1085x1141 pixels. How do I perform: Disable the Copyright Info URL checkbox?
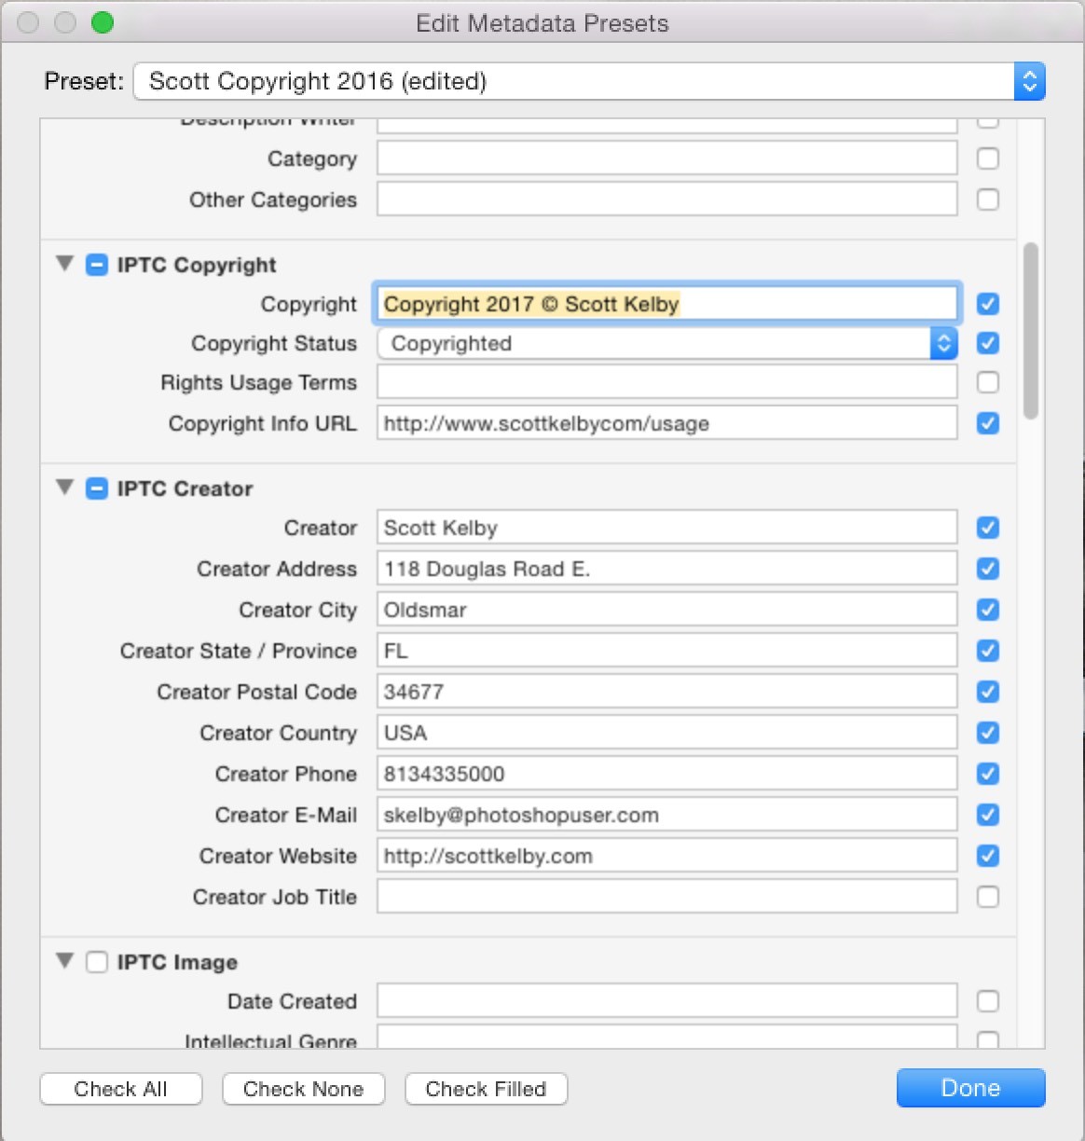coord(987,422)
